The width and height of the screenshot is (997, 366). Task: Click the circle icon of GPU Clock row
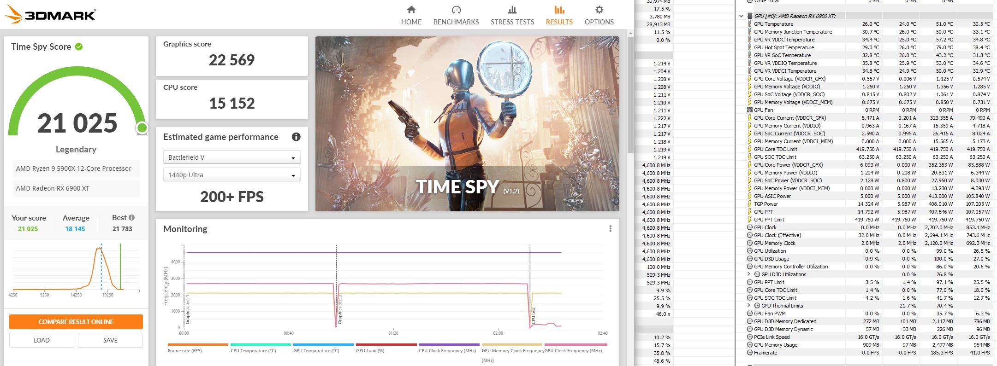[749, 227]
